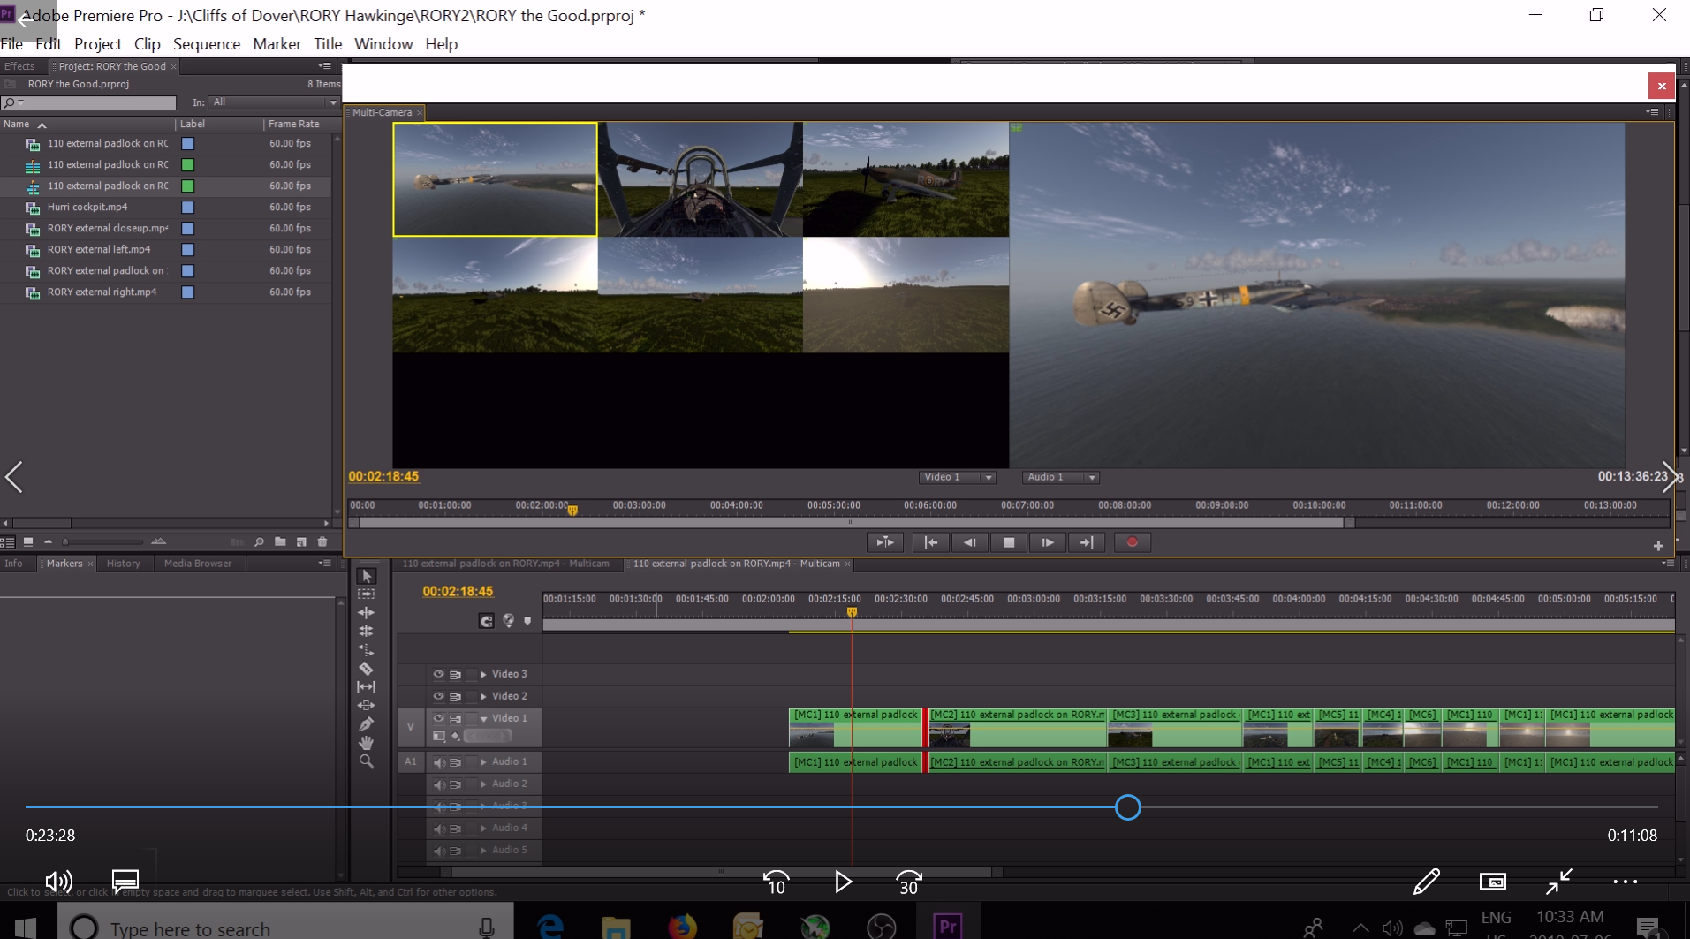Select the Ripple Edit tool
This screenshot has width=1690, height=939.
coord(367,612)
